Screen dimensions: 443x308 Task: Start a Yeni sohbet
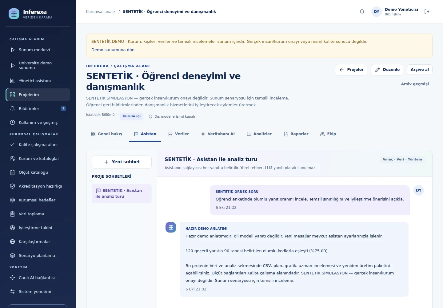[x=122, y=162]
